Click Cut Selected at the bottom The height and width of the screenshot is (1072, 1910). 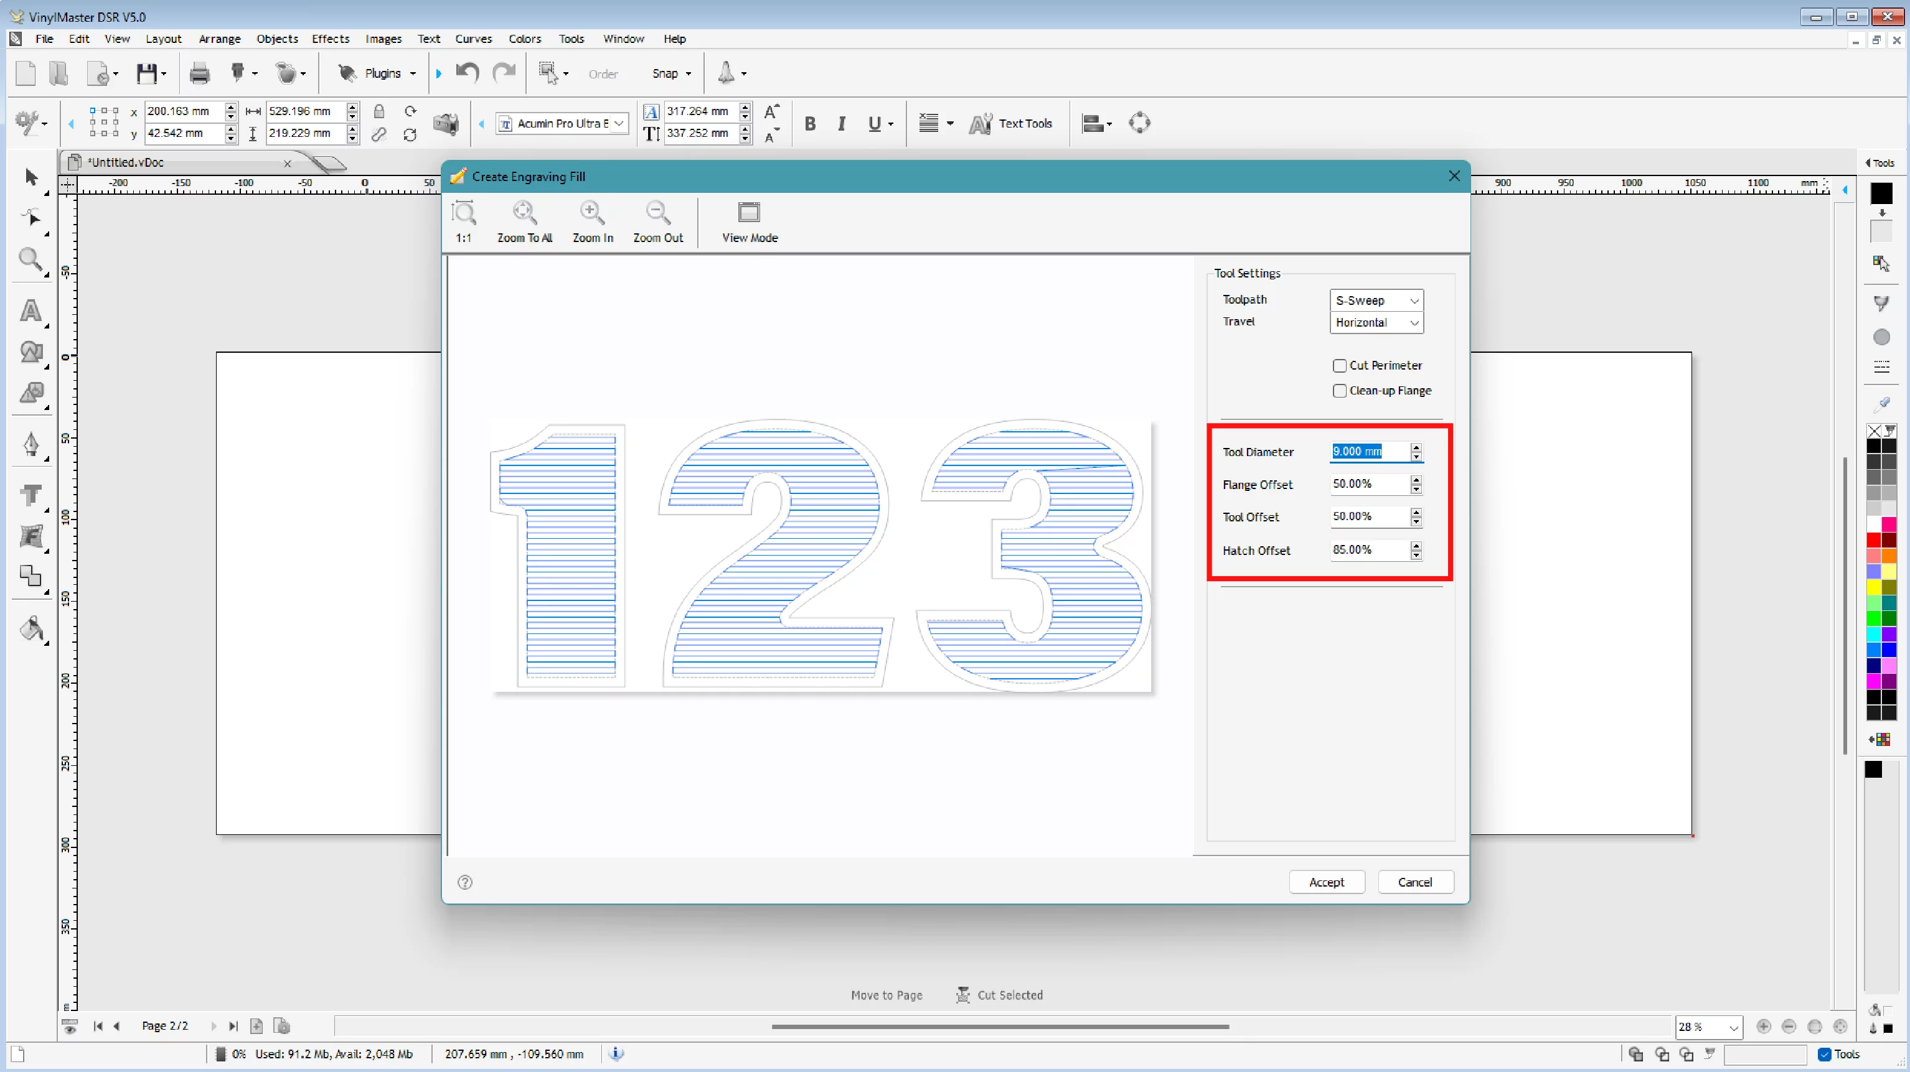999,995
